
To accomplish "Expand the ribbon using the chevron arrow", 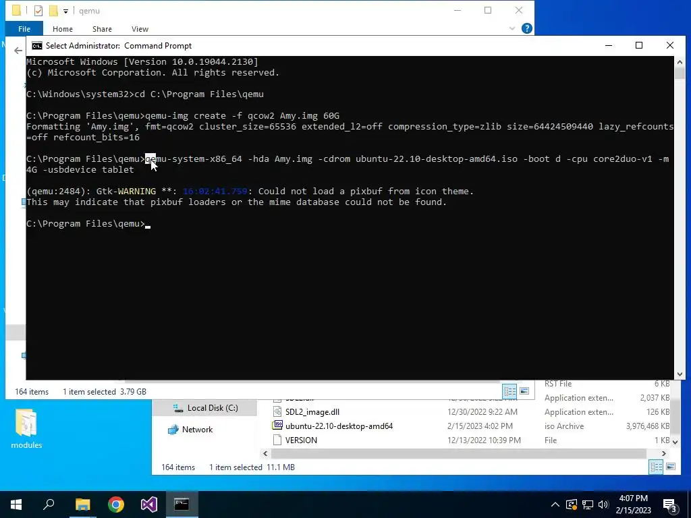I will pos(512,28).
